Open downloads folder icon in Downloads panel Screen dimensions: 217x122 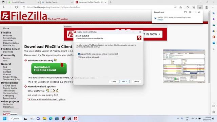click(x=185, y=12)
